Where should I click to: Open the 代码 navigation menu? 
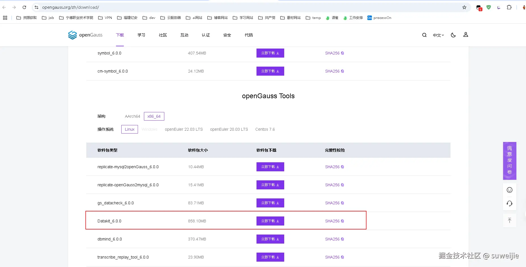[249, 35]
